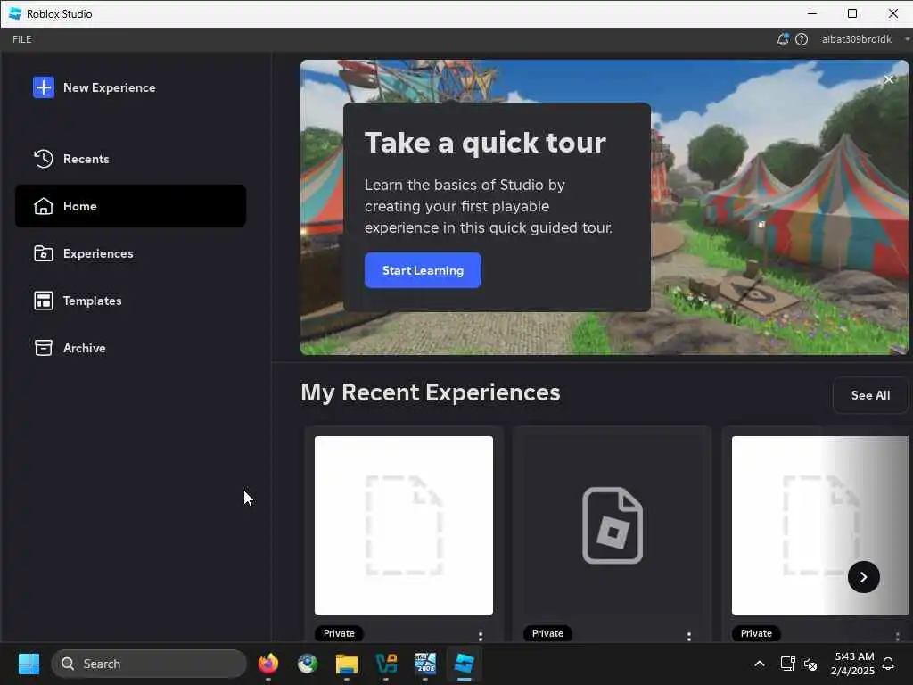Click the Home house icon
Screen dimensions: 913x685
[44, 206]
